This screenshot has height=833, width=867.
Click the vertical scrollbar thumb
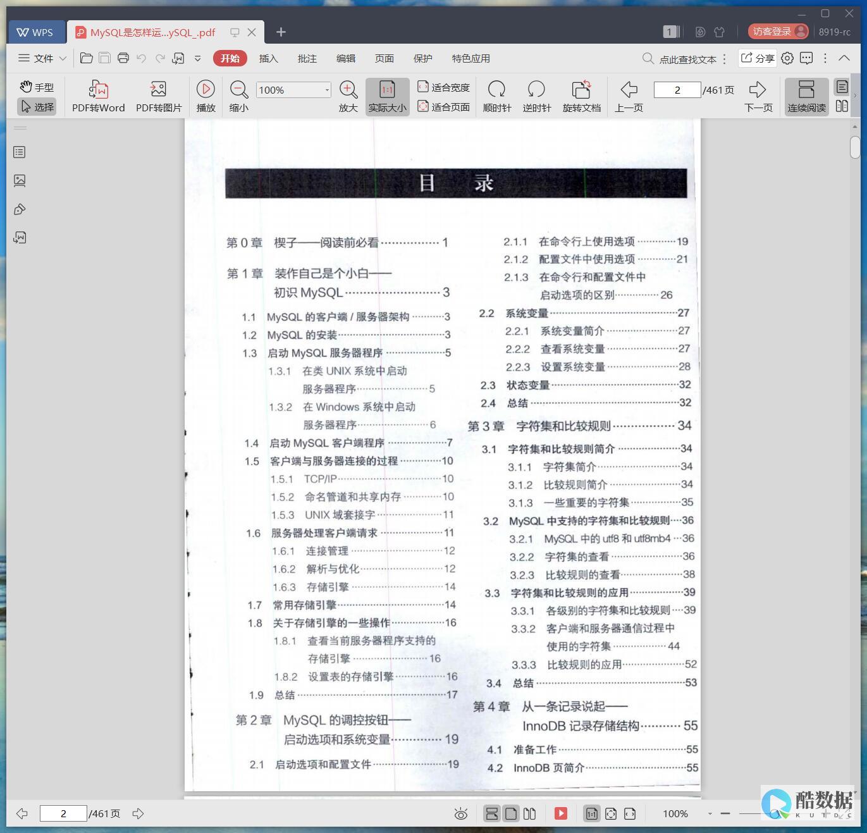pyautogui.click(x=855, y=147)
